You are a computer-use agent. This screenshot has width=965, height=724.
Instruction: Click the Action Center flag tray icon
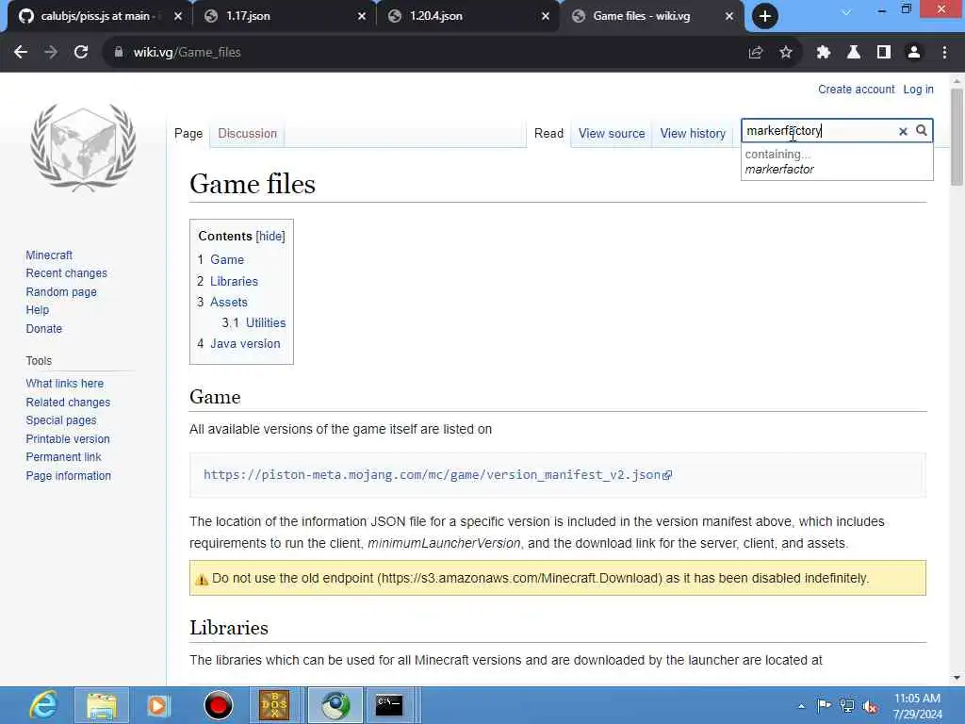(824, 705)
